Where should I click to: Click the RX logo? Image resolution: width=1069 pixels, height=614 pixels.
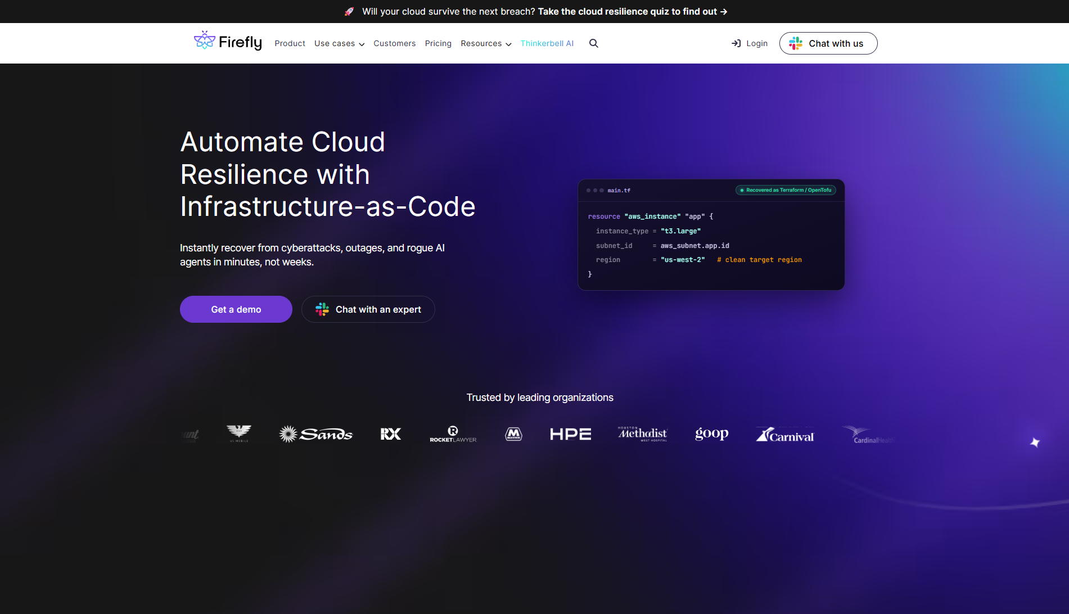391,434
